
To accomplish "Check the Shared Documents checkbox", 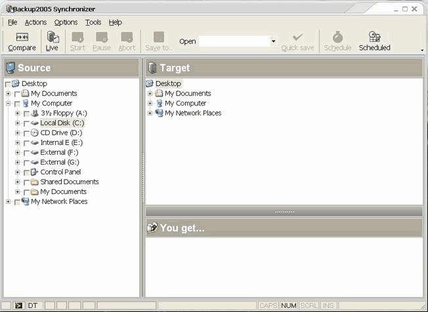I will click(26, 182).
